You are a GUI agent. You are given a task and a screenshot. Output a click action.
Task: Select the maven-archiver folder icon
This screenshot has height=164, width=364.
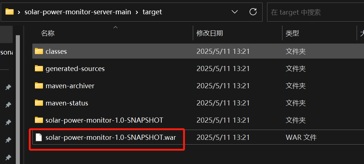(39, 86)
